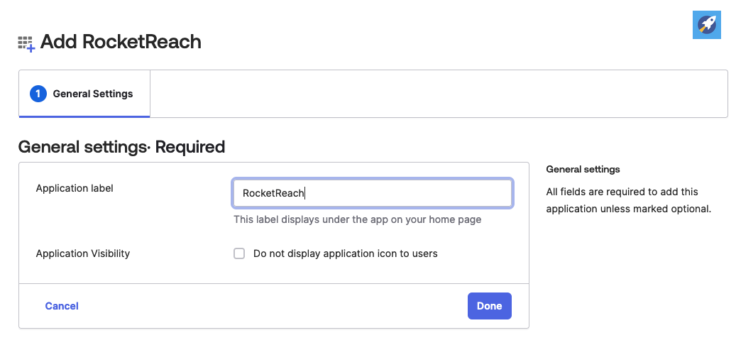
Task: Click the helper text under the label field
Action: coord(358,219)
